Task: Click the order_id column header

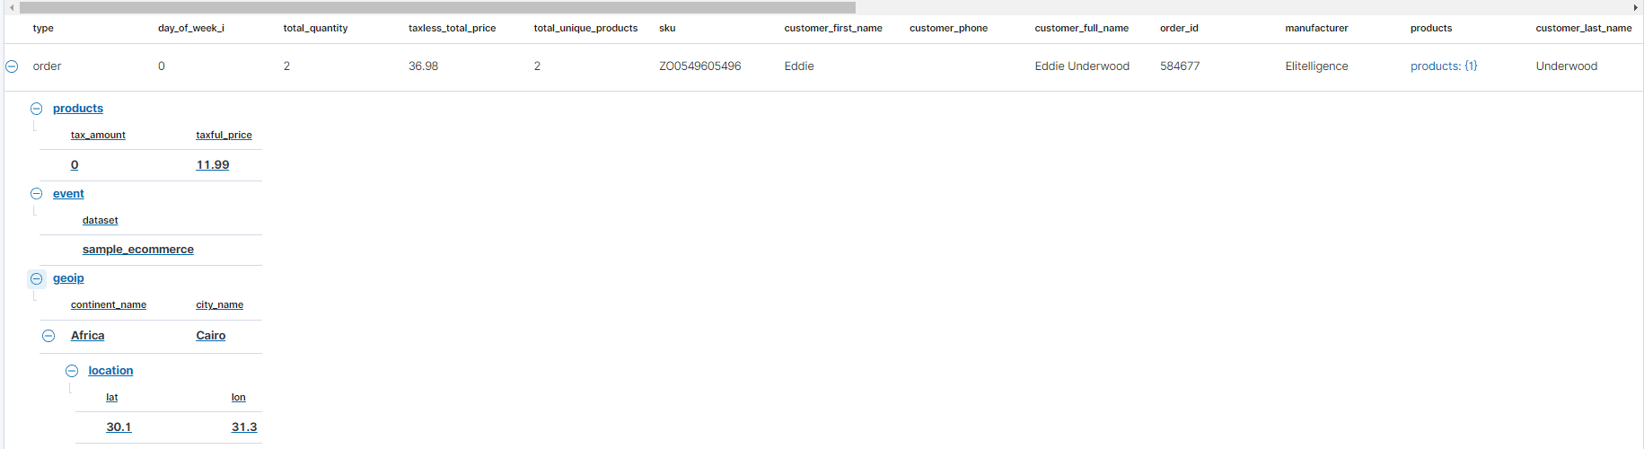Action: [1179, 29]
